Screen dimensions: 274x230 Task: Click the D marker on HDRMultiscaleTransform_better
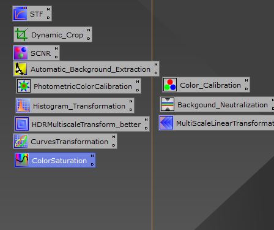click(x=146, y=128)
